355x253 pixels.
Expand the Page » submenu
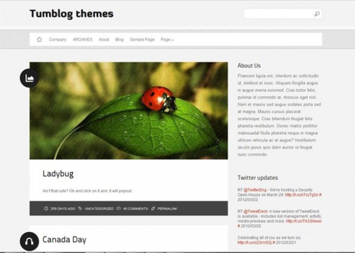click(x=167, y=40)
